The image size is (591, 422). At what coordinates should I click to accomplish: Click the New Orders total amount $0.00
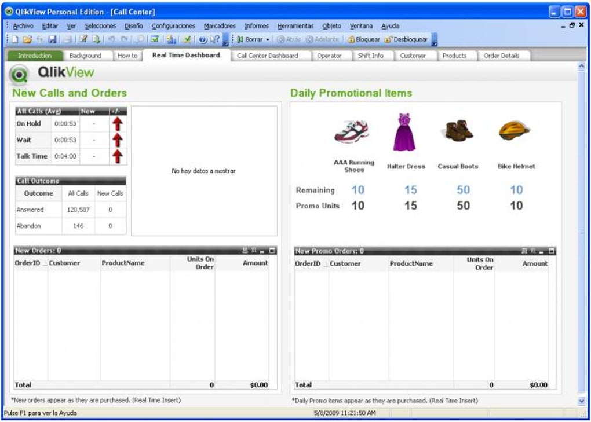coord(259,385)
